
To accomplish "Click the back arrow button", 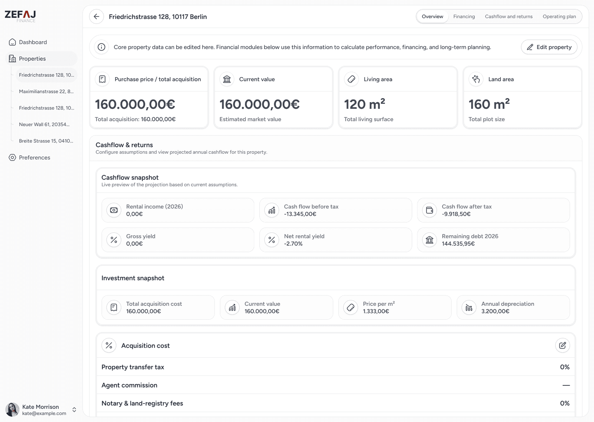I will (97, 16).
